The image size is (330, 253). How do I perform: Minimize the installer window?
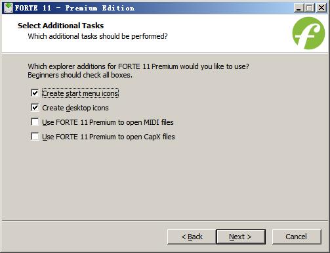(x=299, y=8)
